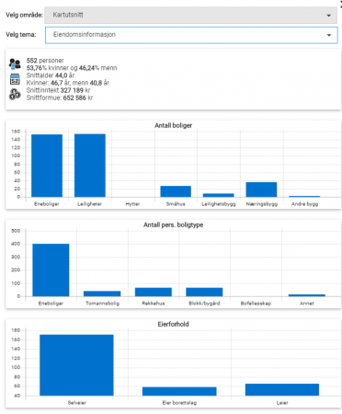The height and width of the screenshot is (414, 342).
Task: Click the Eiendomsinformasjon selection field
Action: 191,35
